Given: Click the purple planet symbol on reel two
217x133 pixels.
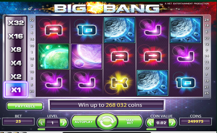Looking at the screenshot, I should [x=87, y=56].
